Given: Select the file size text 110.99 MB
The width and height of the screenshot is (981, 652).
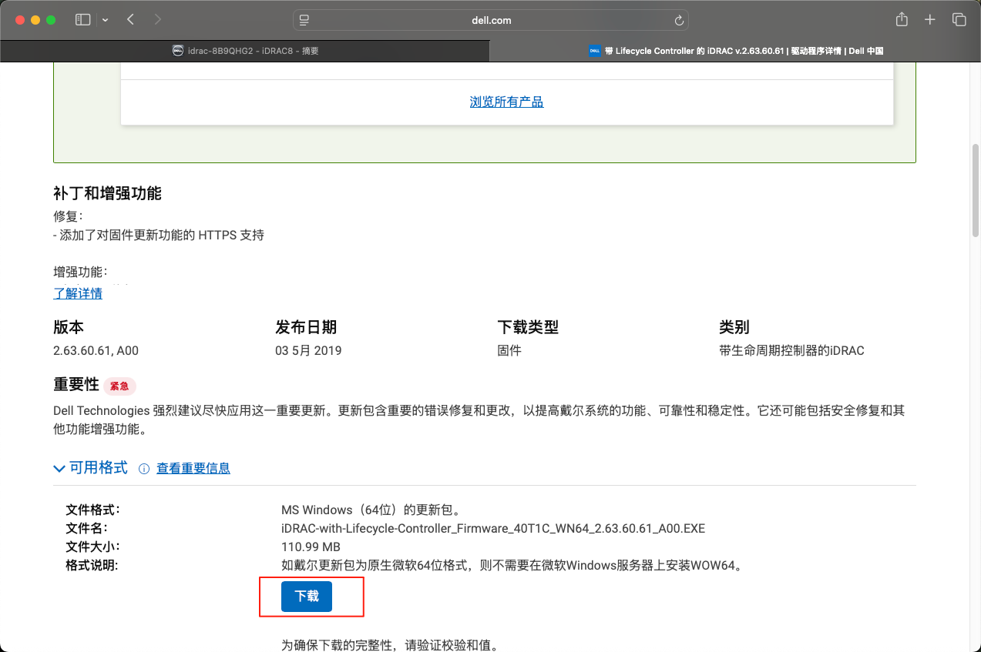Looking at the screenshot, I should click(311, 547).
